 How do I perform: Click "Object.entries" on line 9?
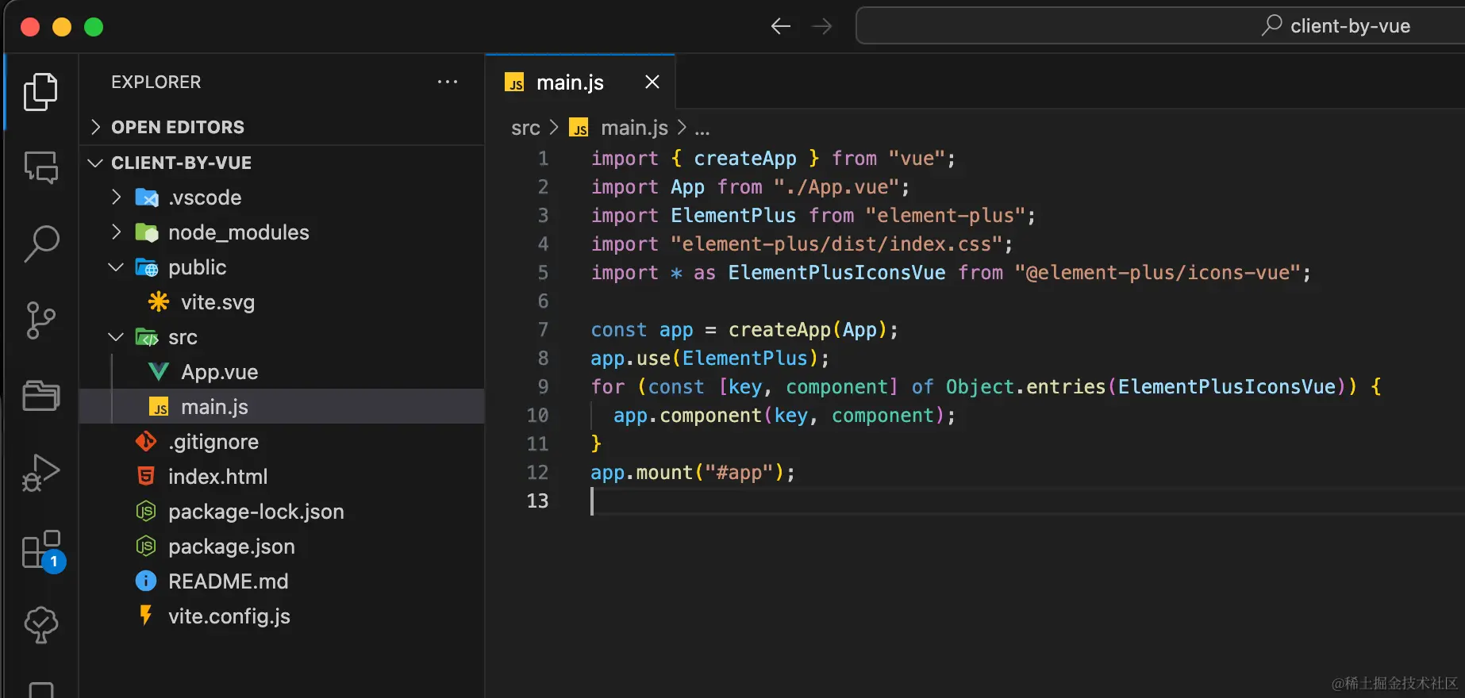point(1025,387)
